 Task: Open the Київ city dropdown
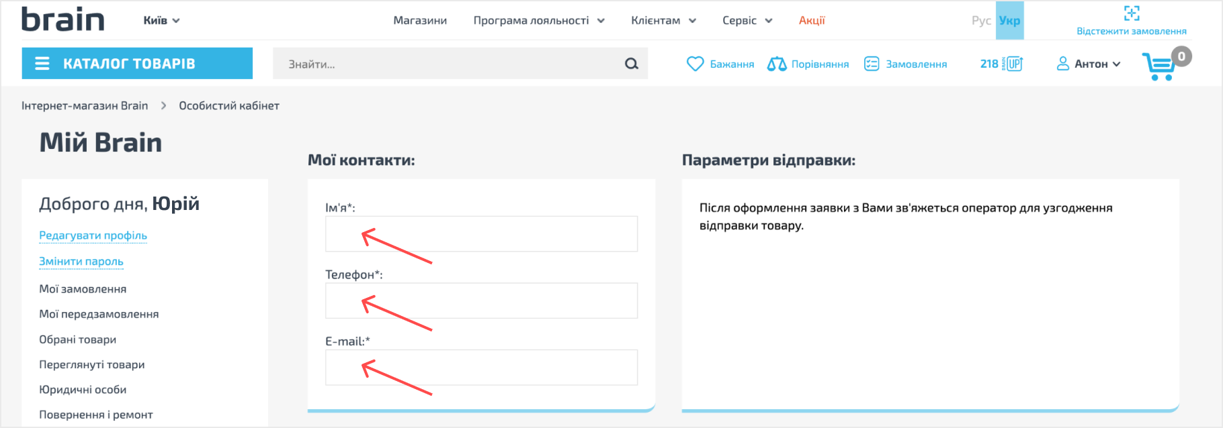click(x=161, y=21)
